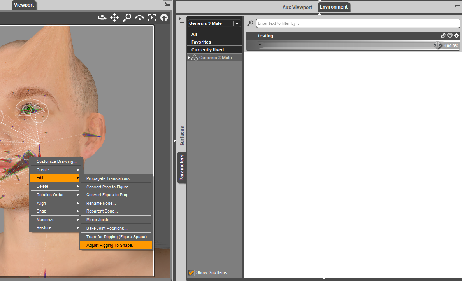The width and height of the screenshot is (462, 281).
Task: Switch to the Environment tab
Action: coord(334,7)
